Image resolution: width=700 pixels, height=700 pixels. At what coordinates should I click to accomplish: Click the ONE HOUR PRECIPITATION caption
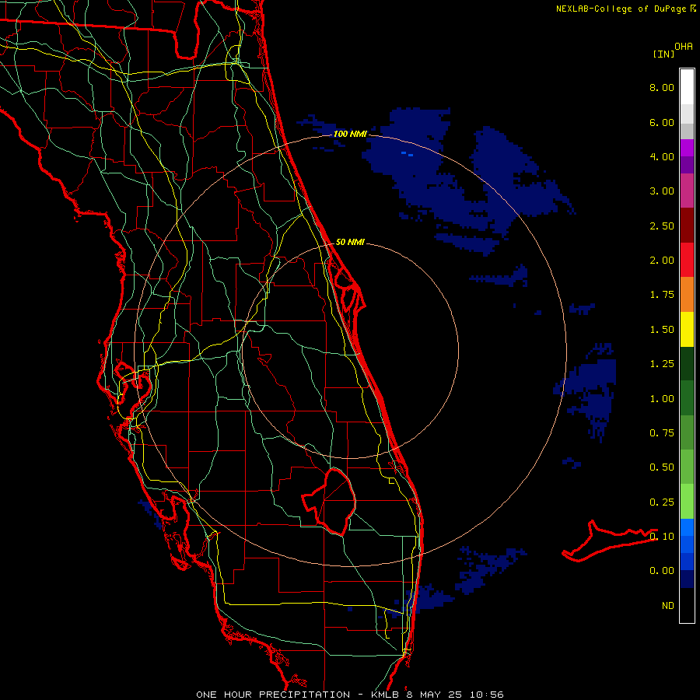point(273,695)
